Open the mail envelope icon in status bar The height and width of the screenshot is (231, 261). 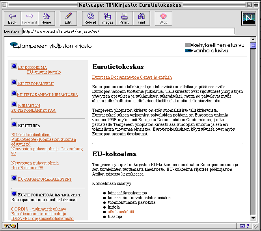[242, 226]
